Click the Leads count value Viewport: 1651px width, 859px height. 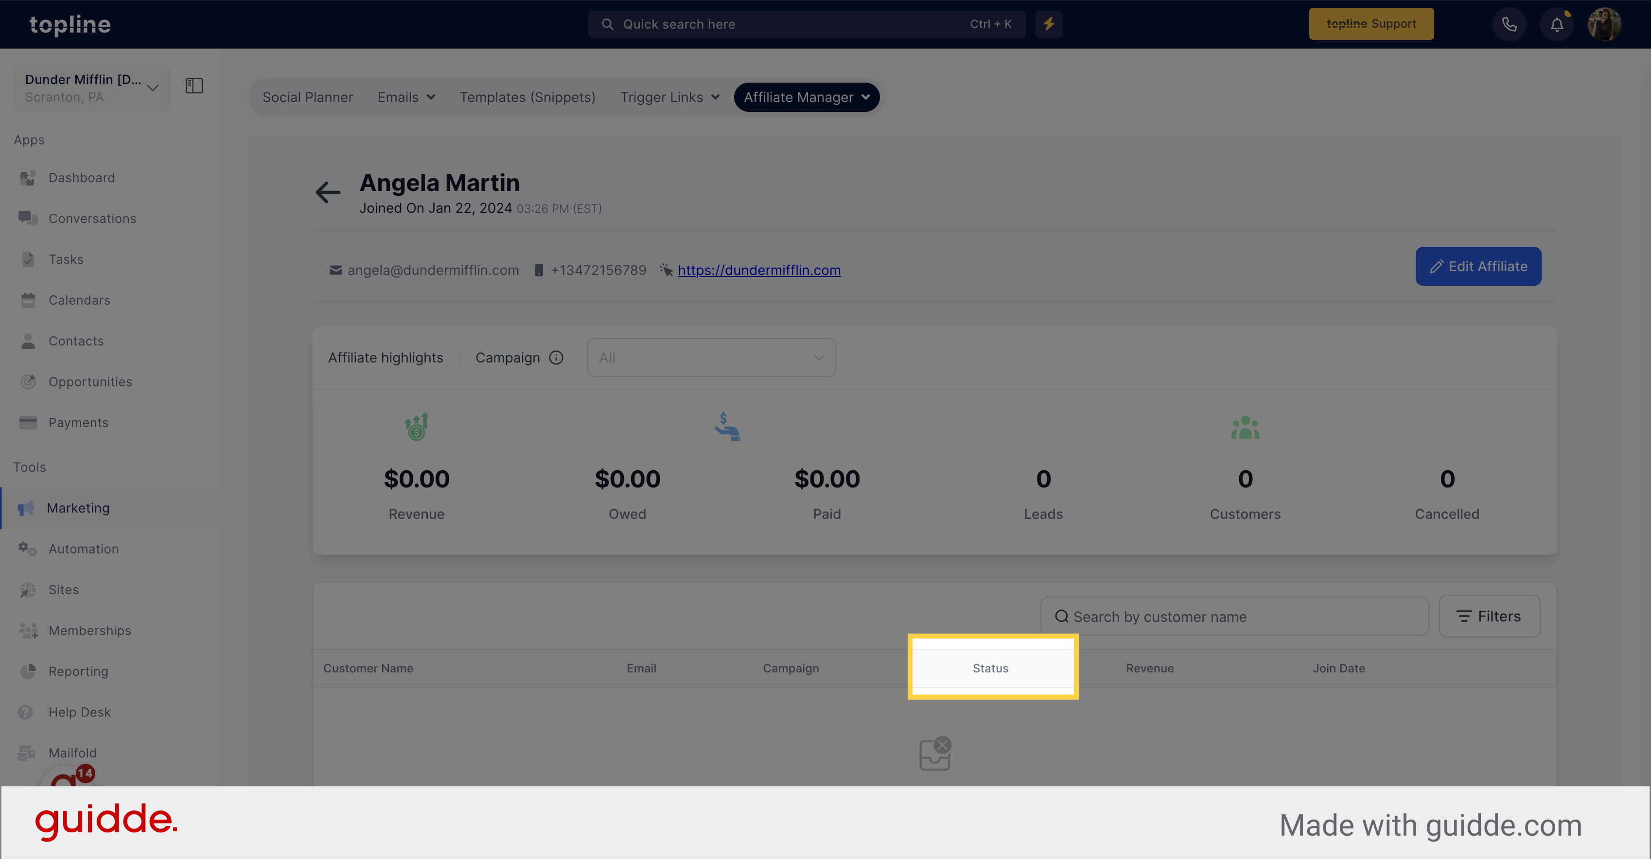point(1043,479)
